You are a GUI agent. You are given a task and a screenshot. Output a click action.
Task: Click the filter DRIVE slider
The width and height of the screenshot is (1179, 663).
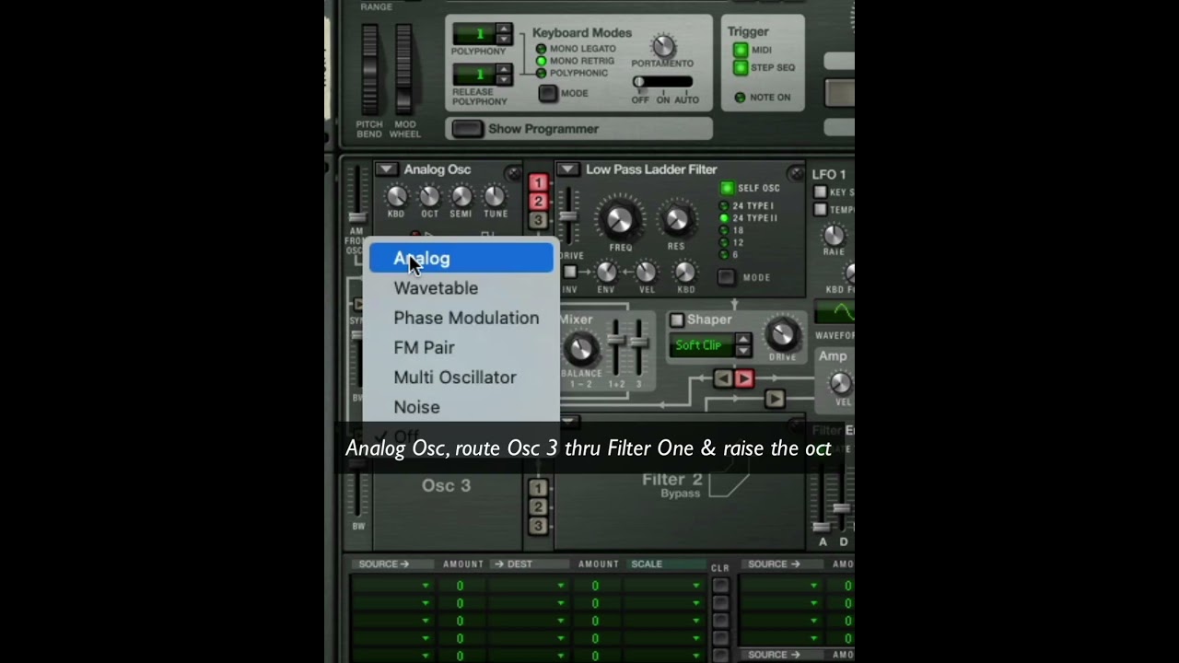[569, 215]
